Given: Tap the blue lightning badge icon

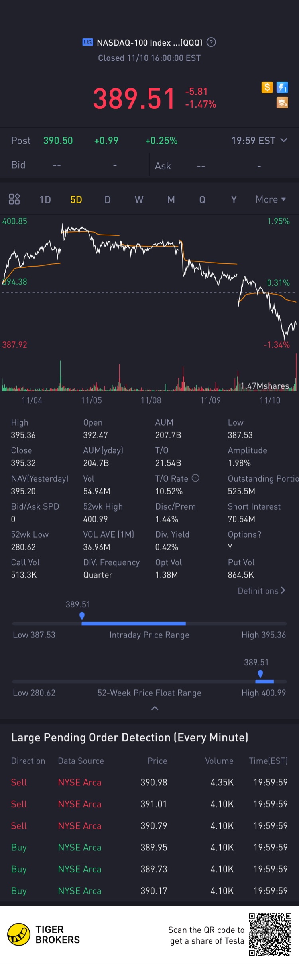Looking at the screenshot, I should 282,87.
